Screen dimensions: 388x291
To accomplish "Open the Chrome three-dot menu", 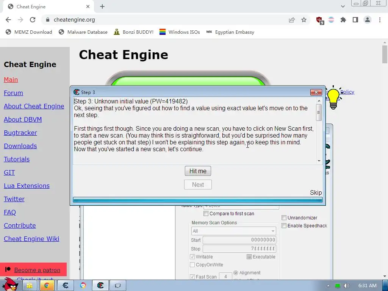I will click(x=380, y=20).
